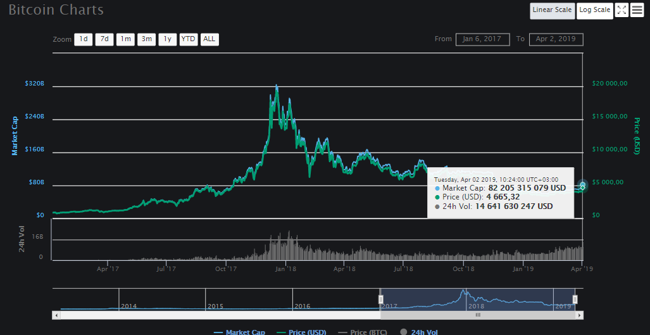This screenshot has width=650, height=335.
Task: Click the Price (USD) axis title
Action: point(637,136)
